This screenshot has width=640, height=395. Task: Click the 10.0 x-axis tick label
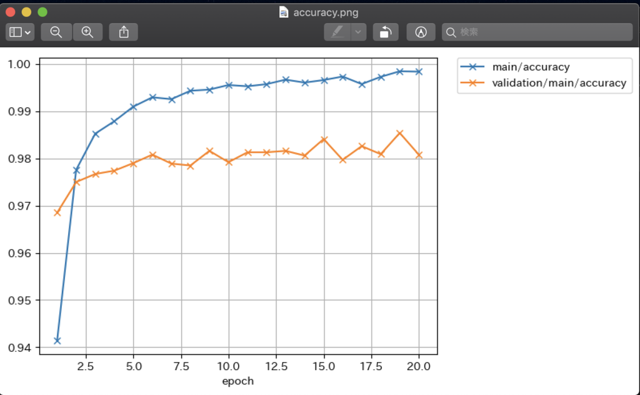click(229, 366)
